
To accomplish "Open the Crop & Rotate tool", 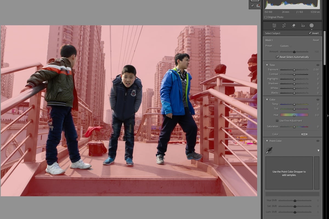I will (x=284, y=25).
